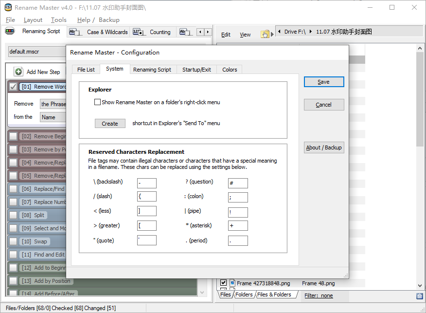Viewport: 426px width, 313px height.
Task: Open the folder browse icon beside Drive F:
Action: [x=265, y=34]
